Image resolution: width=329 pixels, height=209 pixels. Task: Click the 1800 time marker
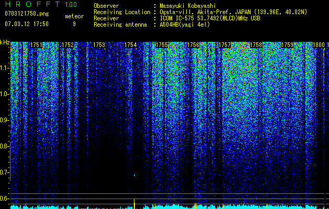pyautogui.click(x=319, y=45)
